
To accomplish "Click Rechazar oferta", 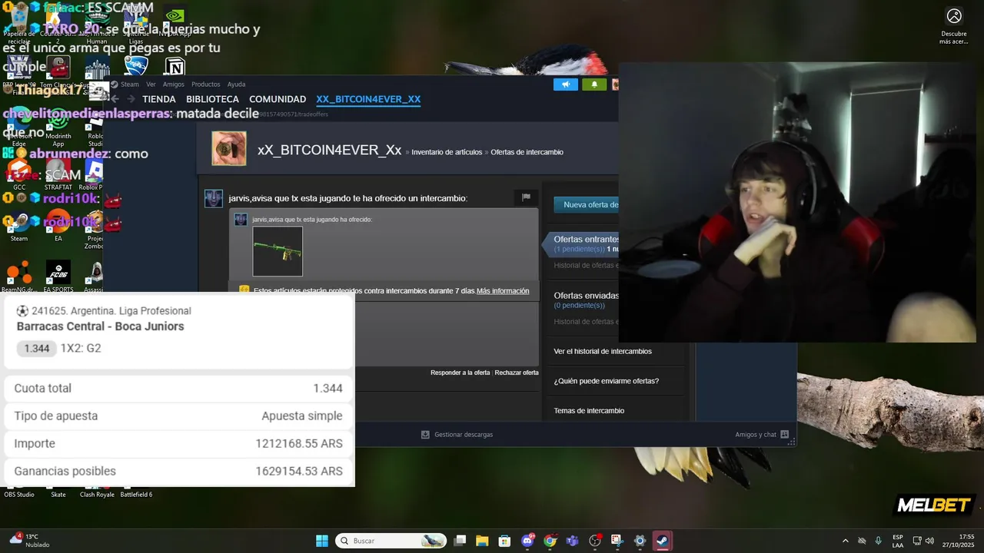I will click(517, 373).
